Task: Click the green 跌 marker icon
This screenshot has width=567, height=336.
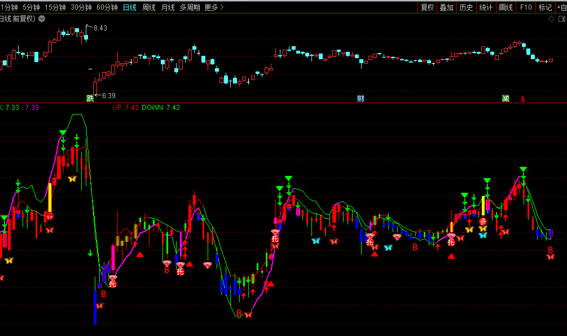Action: [90, 99]
